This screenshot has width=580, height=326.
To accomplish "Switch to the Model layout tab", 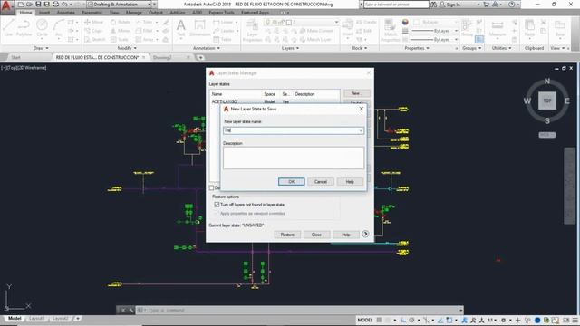I will click(x=14, y=318).
